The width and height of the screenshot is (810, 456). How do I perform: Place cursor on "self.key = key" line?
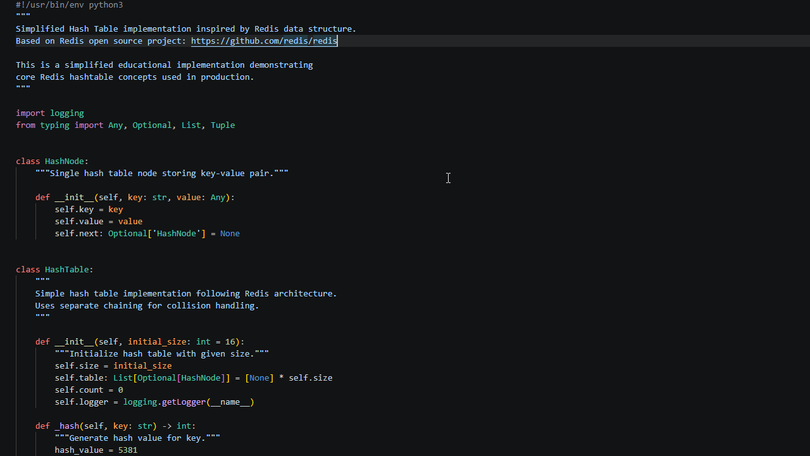(x=89, y=210)
